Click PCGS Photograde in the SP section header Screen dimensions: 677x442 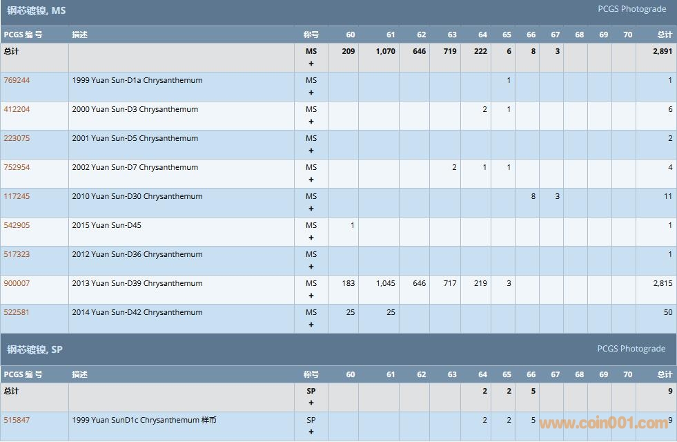[631, 349]
